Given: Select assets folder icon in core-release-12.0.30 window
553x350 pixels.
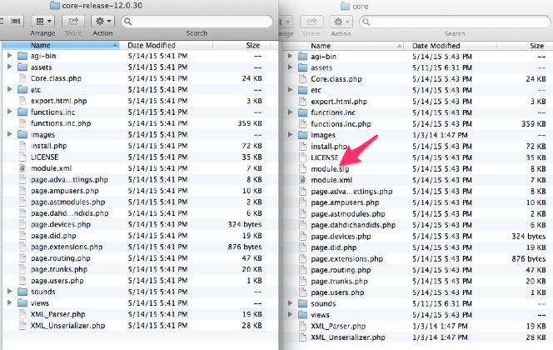Looking at the screenshot, I should point(22,67).
